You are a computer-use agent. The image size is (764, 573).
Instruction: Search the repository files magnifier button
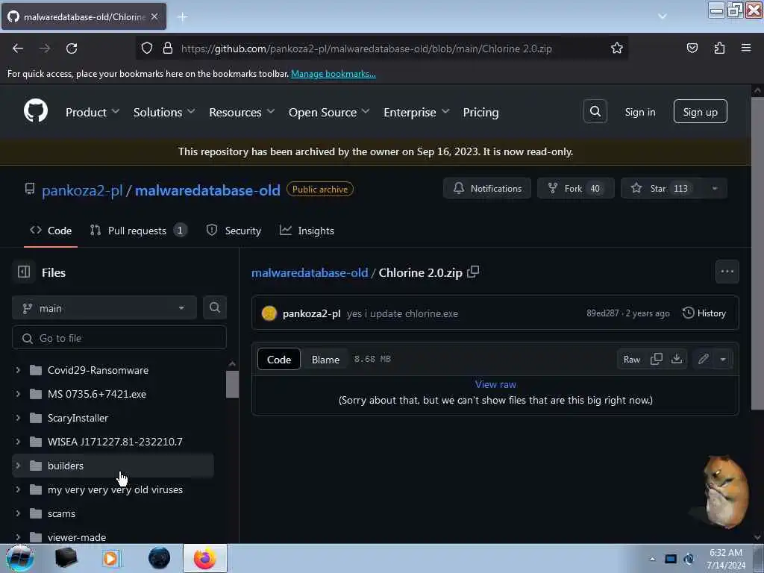214,307
